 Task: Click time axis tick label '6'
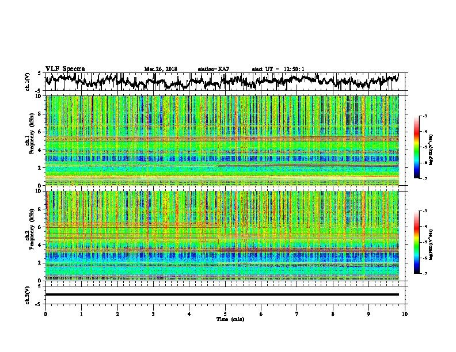tap(261, 313)
